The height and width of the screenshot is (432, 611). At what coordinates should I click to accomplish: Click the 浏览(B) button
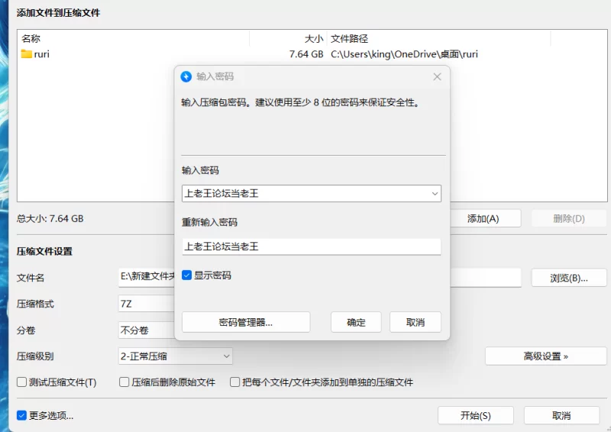click(x=568, y=278)
